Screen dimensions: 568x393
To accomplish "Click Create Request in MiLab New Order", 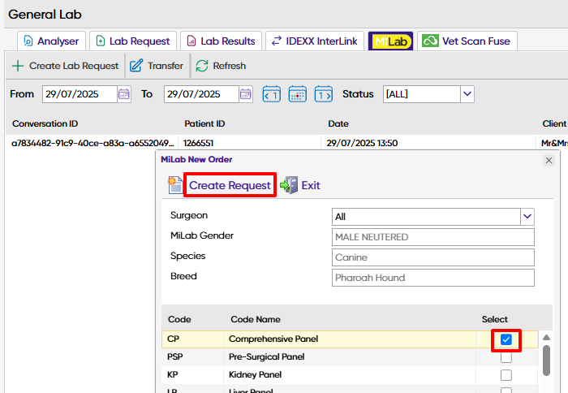I will click(230, 185).
